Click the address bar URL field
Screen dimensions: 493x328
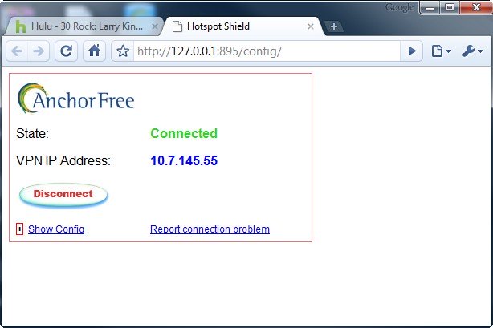point(267,51)
